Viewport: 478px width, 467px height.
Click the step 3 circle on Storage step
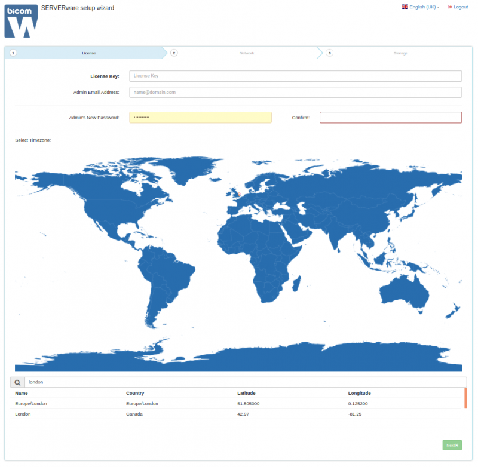329,53
